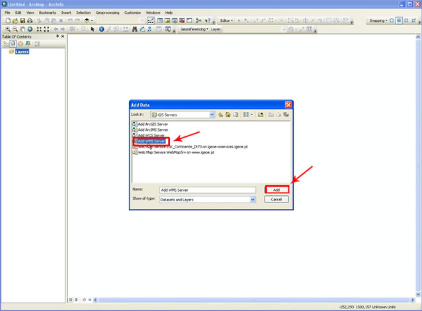422x311 pixels.
Task: Open the map scale combo box
Action: point(120,21)
